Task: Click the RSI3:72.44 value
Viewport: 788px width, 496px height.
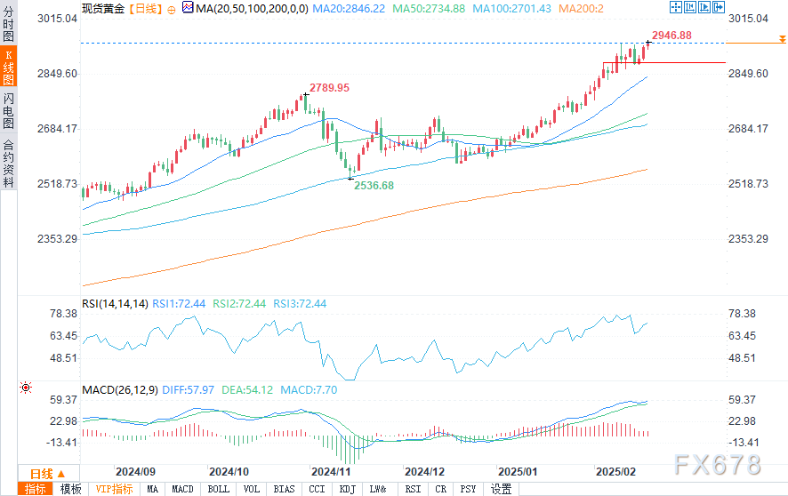Action: click(300, 304)
